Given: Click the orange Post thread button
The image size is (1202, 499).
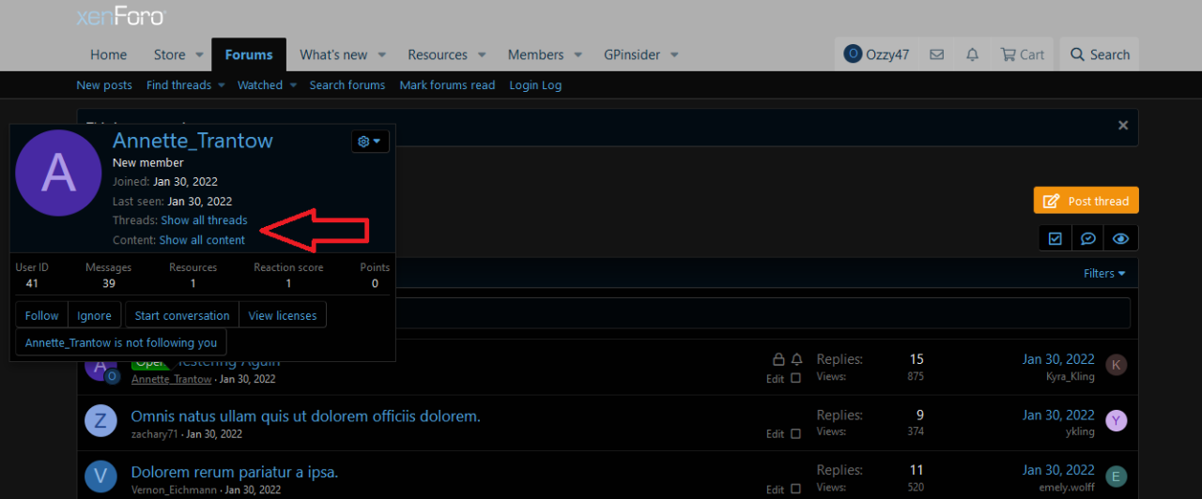Looking at the screenshot, I should coord(1086,201).
